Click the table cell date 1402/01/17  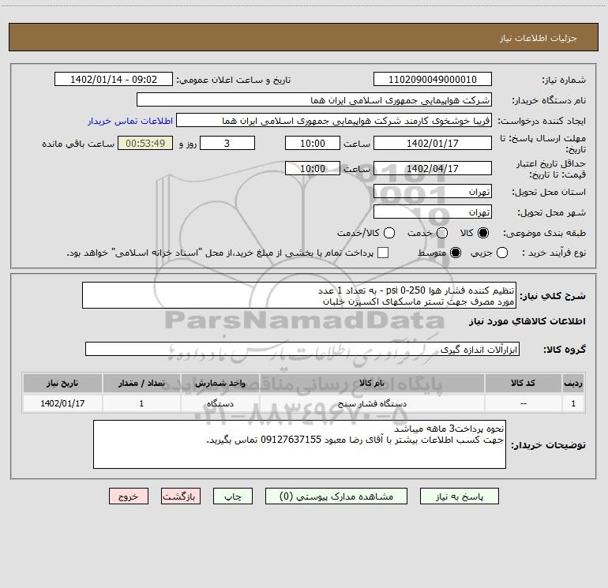click(x=62, y=403)
